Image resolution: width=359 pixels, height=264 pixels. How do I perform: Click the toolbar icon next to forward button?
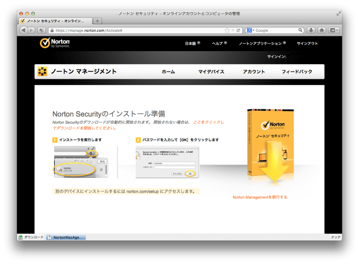click(41, 30)
